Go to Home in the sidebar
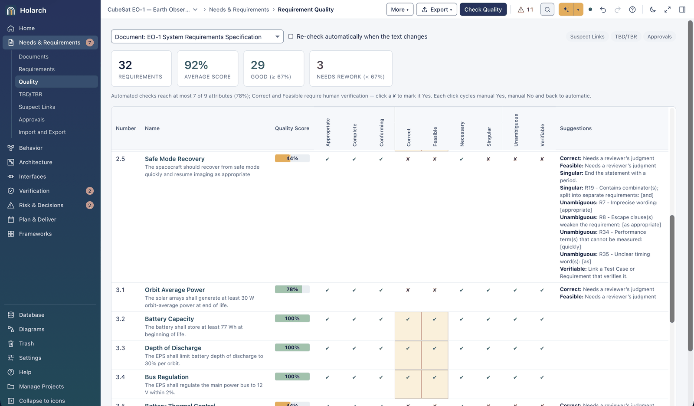 [50, 28]
